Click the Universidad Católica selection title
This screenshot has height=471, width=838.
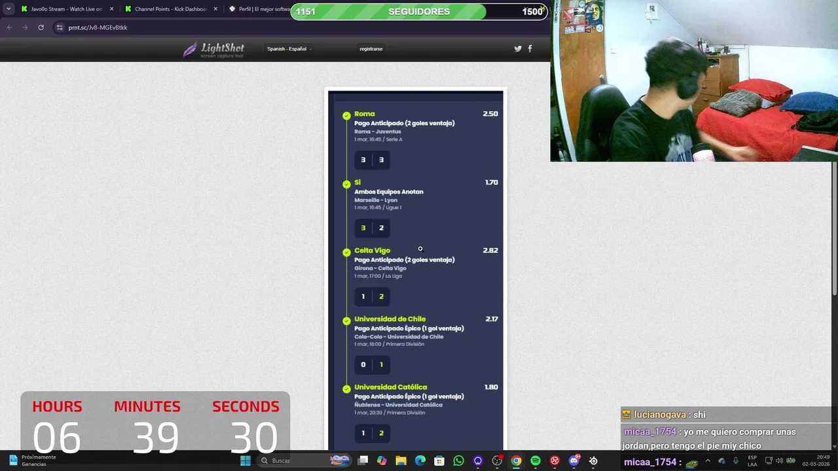coord(391,387)
